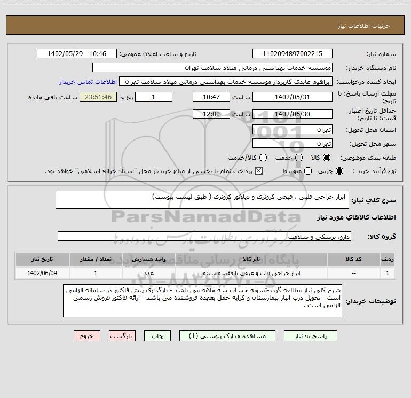Click the تاریخ نیاز column header

click(42, 259)
